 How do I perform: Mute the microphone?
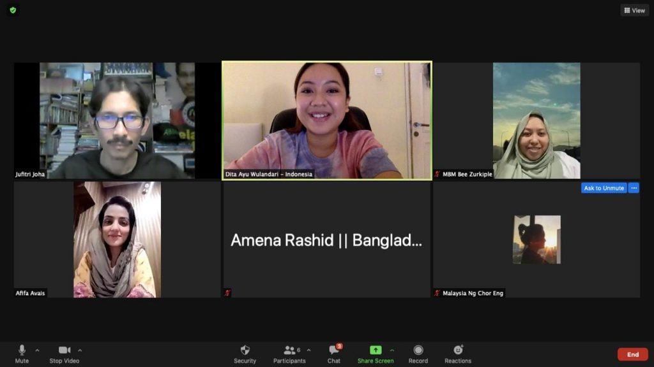click(x=22, y=350)
